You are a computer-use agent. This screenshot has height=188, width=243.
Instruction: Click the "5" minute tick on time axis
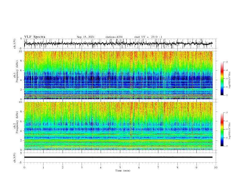(x=120, y=167)
